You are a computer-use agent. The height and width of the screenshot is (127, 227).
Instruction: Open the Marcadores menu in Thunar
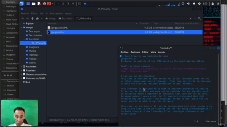pyautogui.click(x=56, y=13)
